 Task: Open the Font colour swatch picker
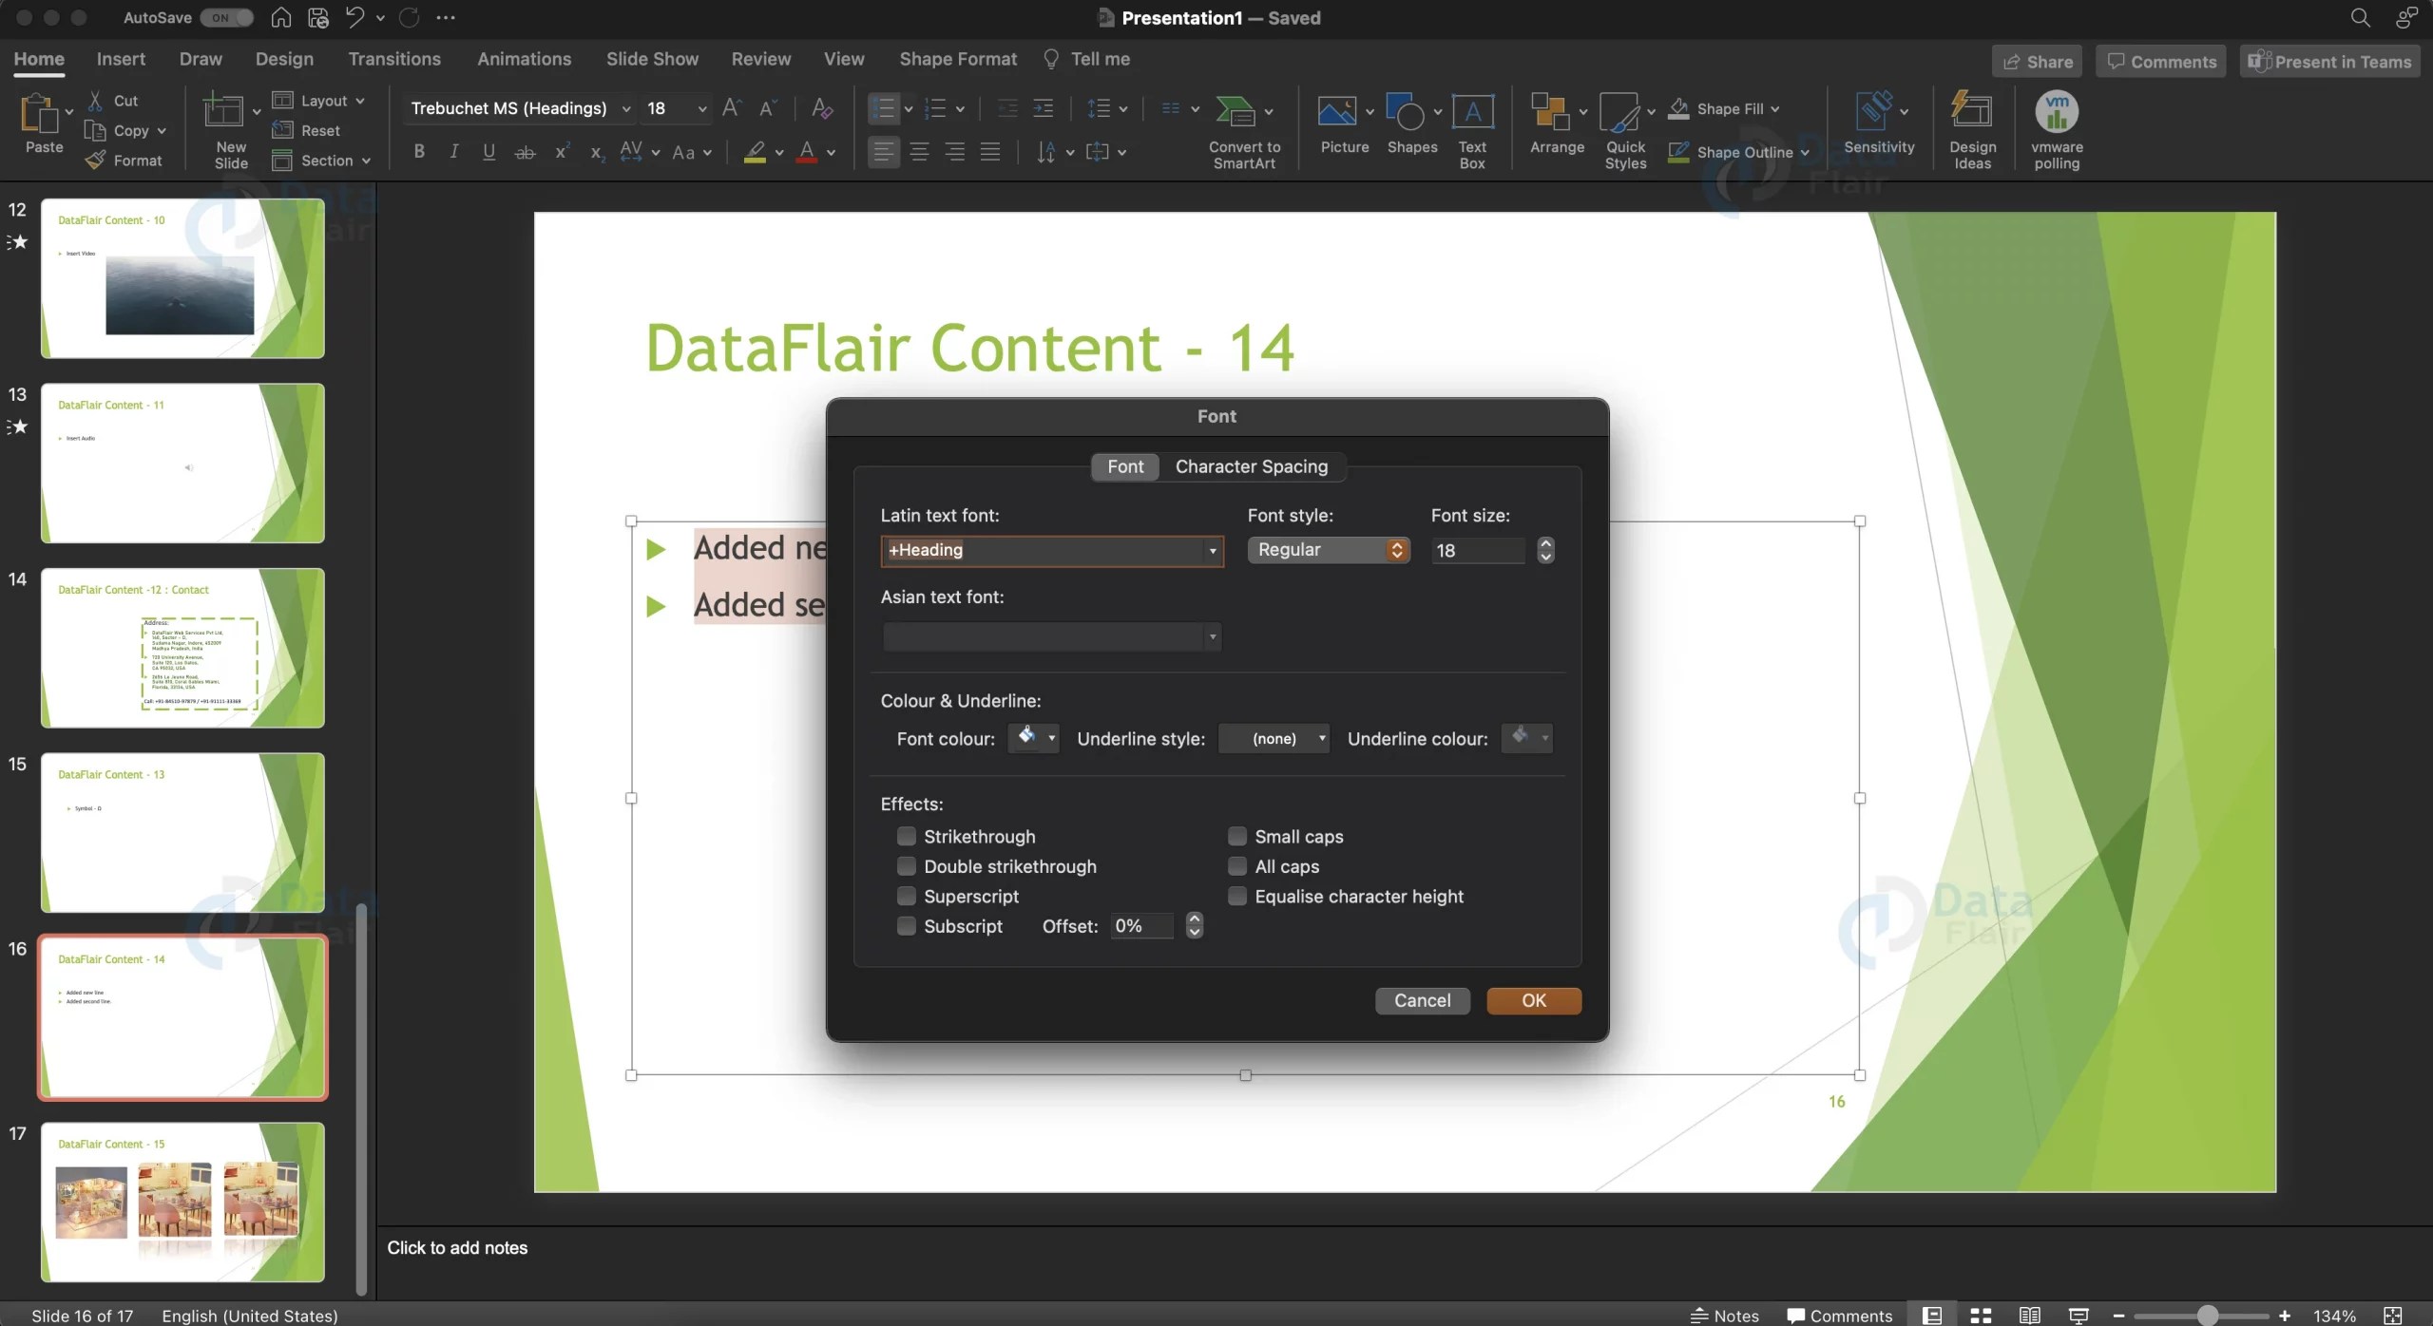tap(1032, 738)
